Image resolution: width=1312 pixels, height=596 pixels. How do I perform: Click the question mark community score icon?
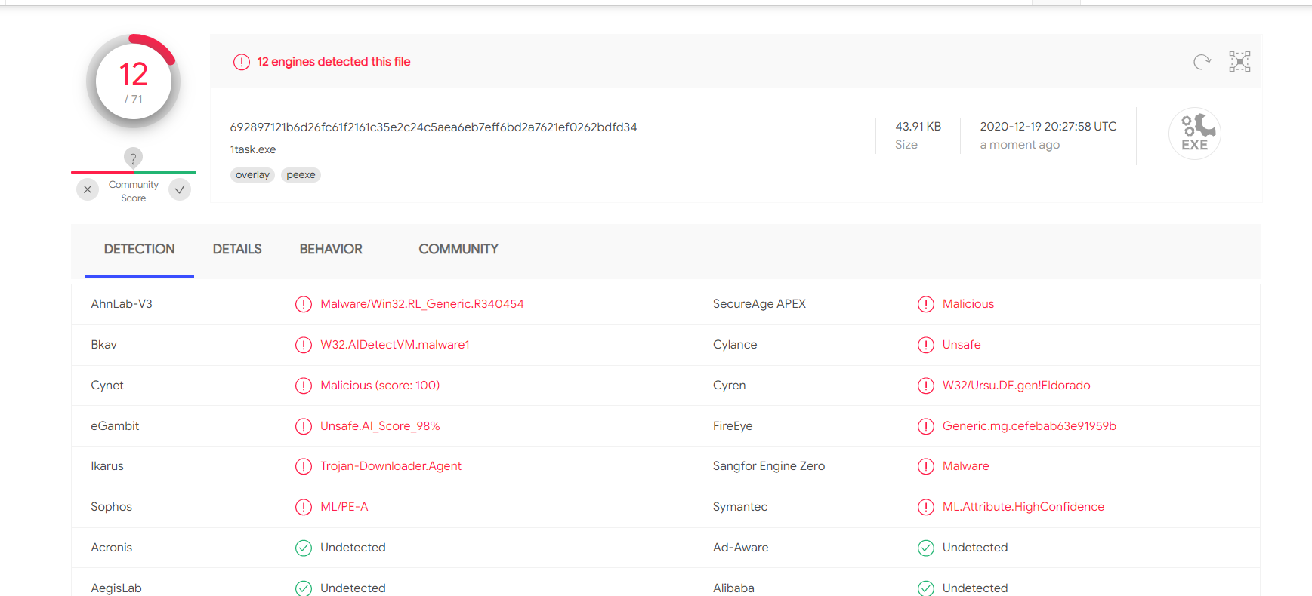click(x=133, y=158)
